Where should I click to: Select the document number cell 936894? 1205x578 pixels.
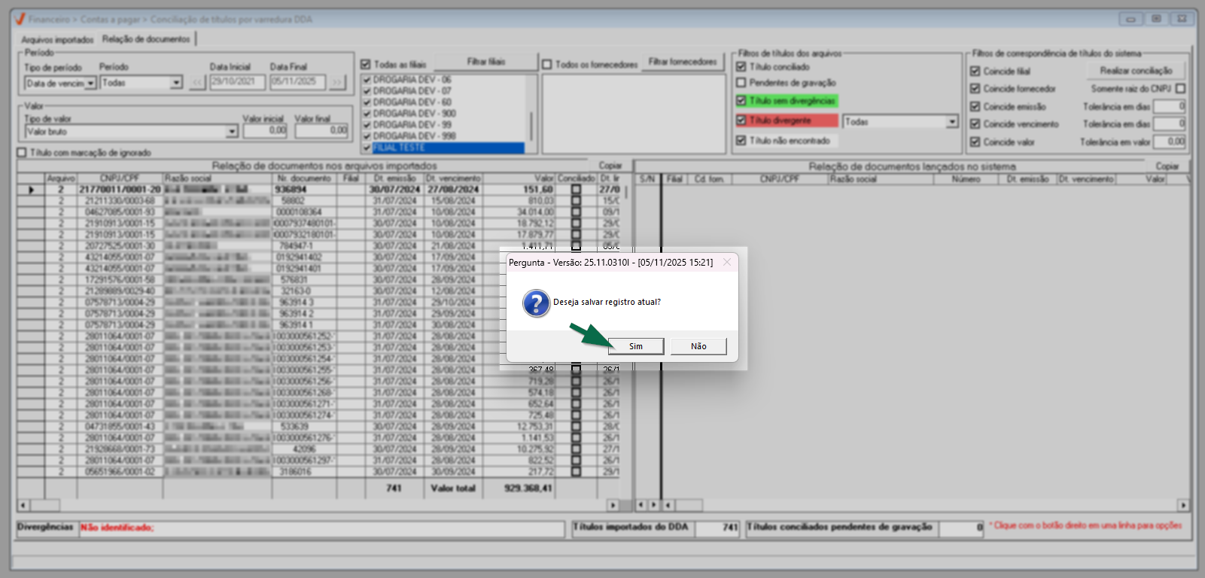[x=304, y=190]
